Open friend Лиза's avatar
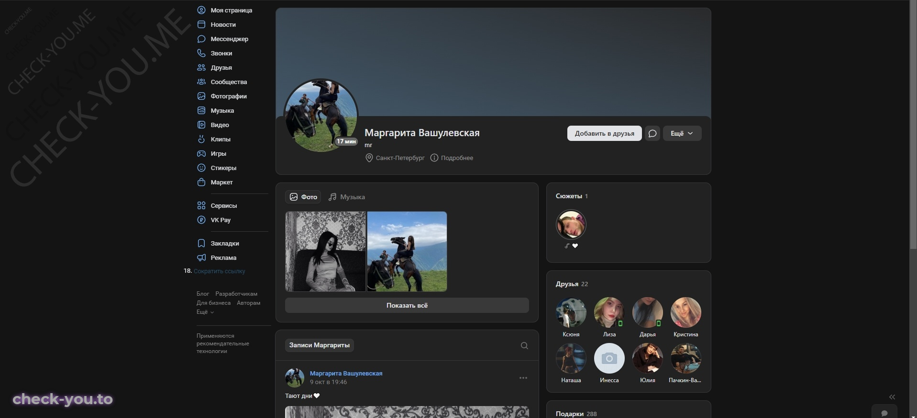This screenshot has width=917, height=418. pos(609,312)
